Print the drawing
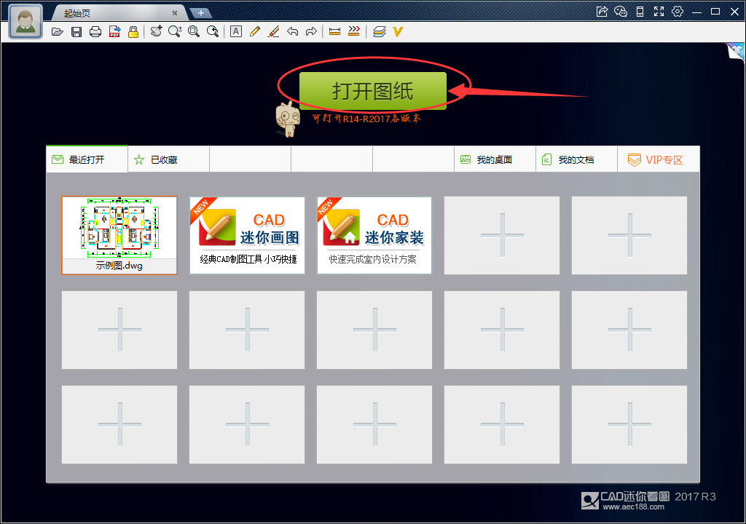This screenshot has width=746, height=524. click(x=95, y=31)
